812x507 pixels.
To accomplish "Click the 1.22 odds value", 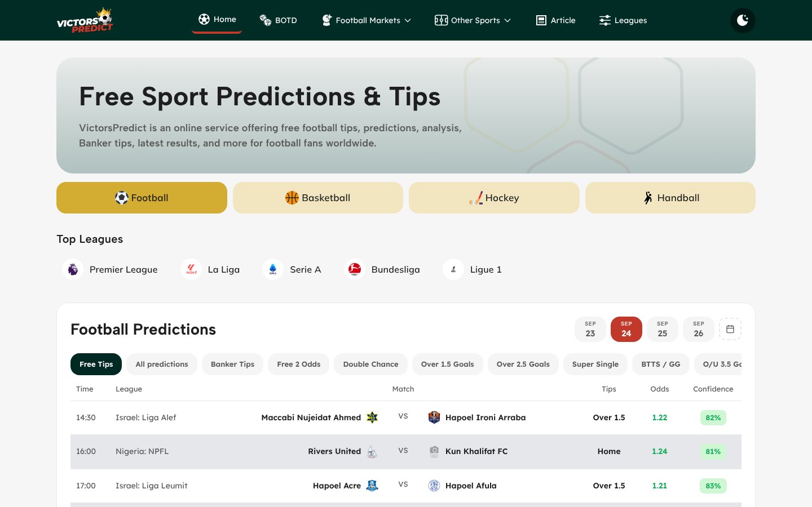I will 660,417.
